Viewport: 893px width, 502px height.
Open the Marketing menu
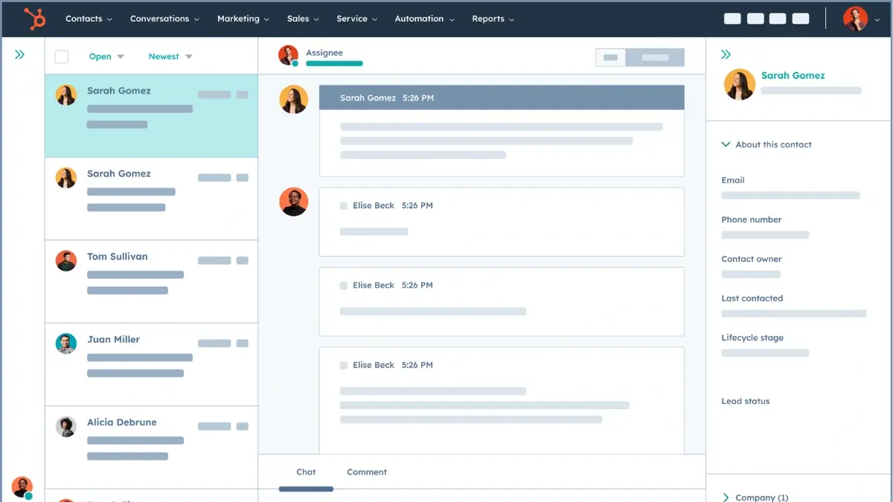coord(243,19)
